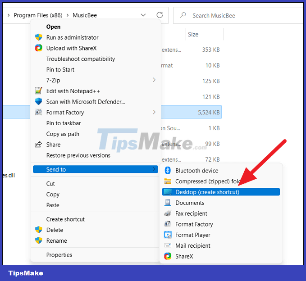Click chevron before Program Files (x86) breadcrumb
306x281 pixels.
9,15
